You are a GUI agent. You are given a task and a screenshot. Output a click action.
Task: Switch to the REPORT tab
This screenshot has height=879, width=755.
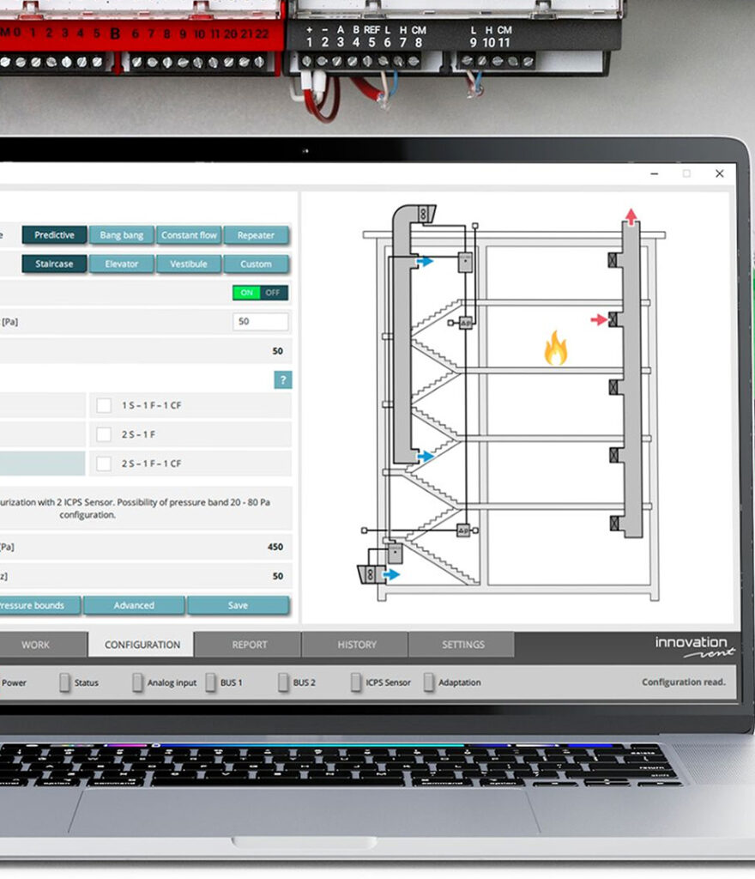pos(249,645)
